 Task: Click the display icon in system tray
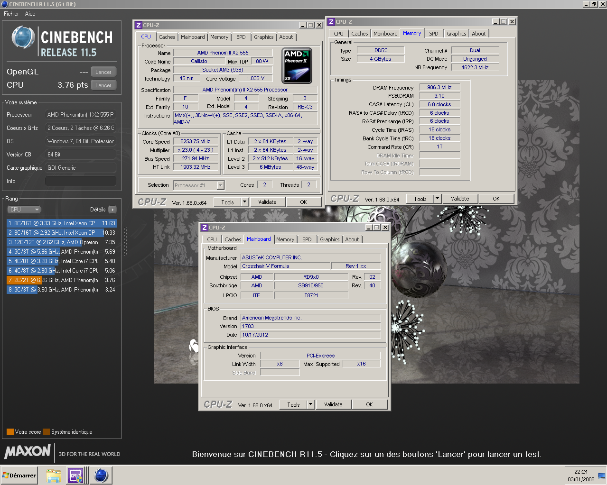pos(602,476)
